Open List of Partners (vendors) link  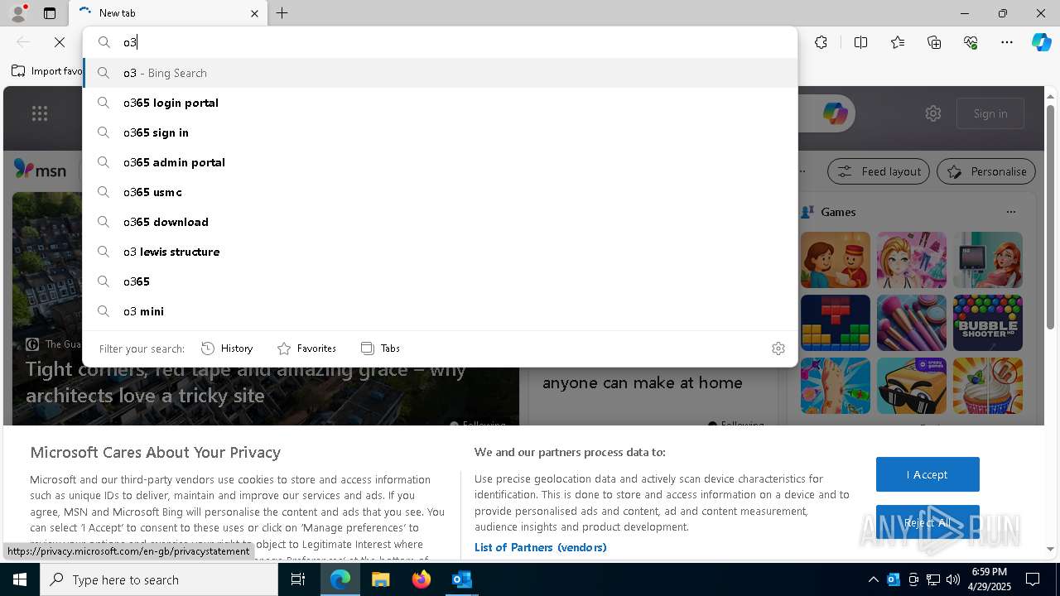click(541, 547)
